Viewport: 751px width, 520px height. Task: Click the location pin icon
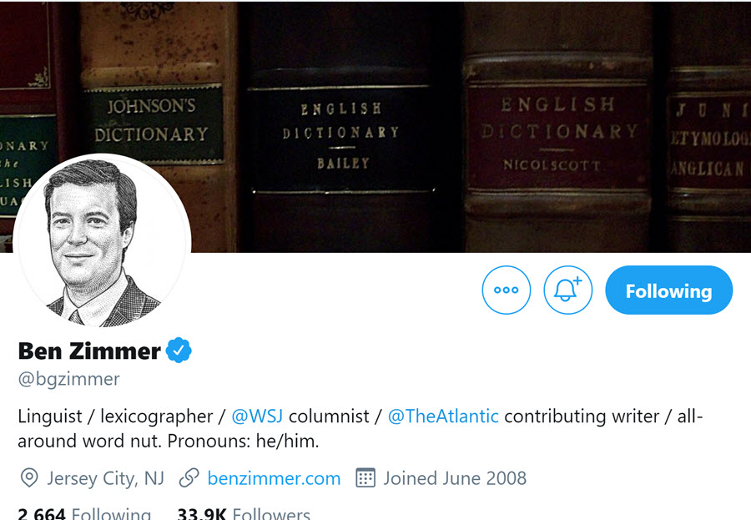(x=29, y=477)
